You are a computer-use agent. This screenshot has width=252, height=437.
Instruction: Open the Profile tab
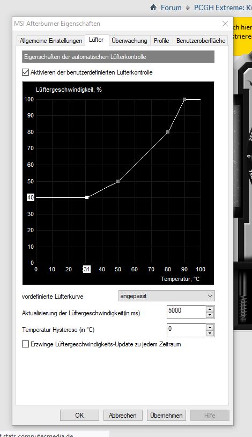[161, 41]
